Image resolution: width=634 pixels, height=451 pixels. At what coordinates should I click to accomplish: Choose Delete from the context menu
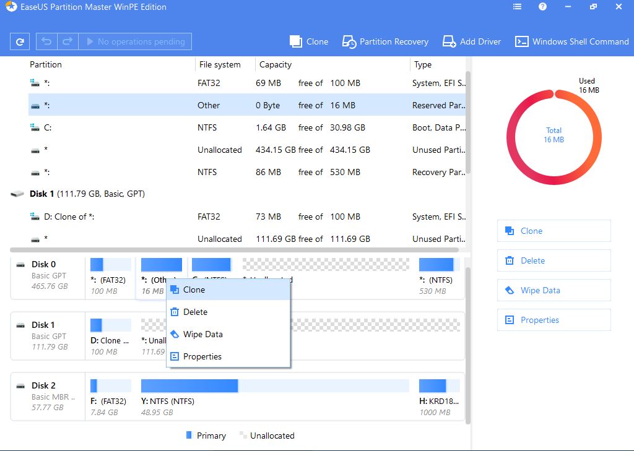pos(195,312)
